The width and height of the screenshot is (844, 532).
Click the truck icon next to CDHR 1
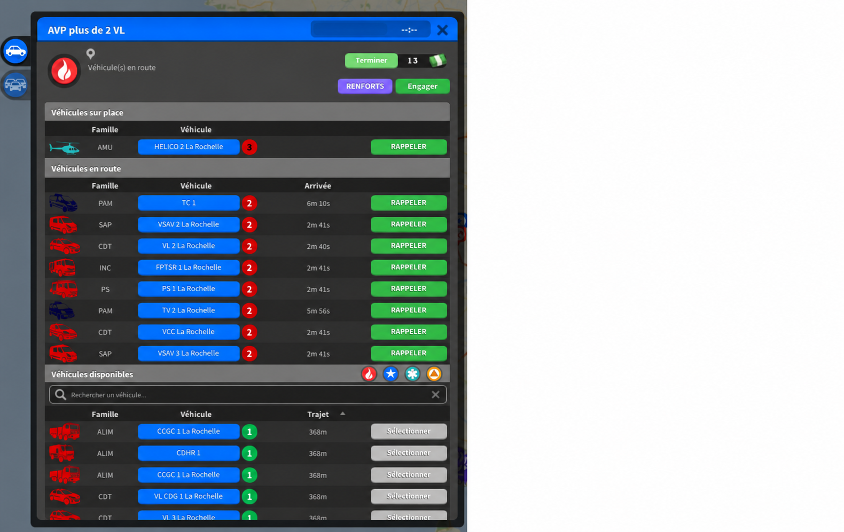[x=62, y=453]
